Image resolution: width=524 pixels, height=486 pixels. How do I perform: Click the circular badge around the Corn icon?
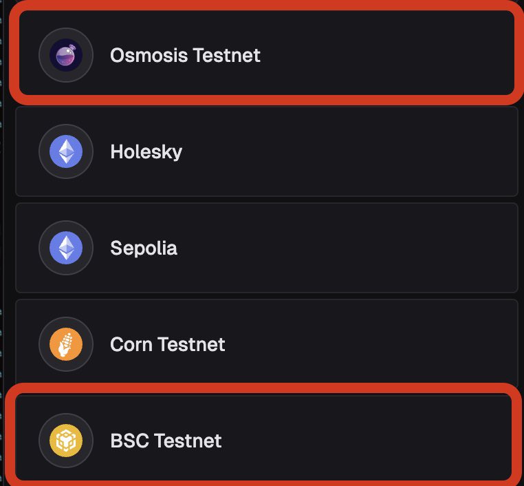(66, 344)
